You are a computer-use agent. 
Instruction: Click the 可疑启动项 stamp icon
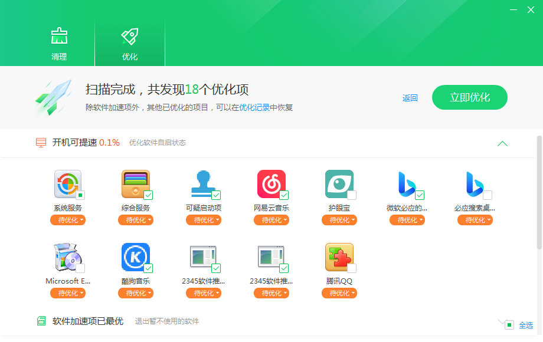(x=203, y=184)
